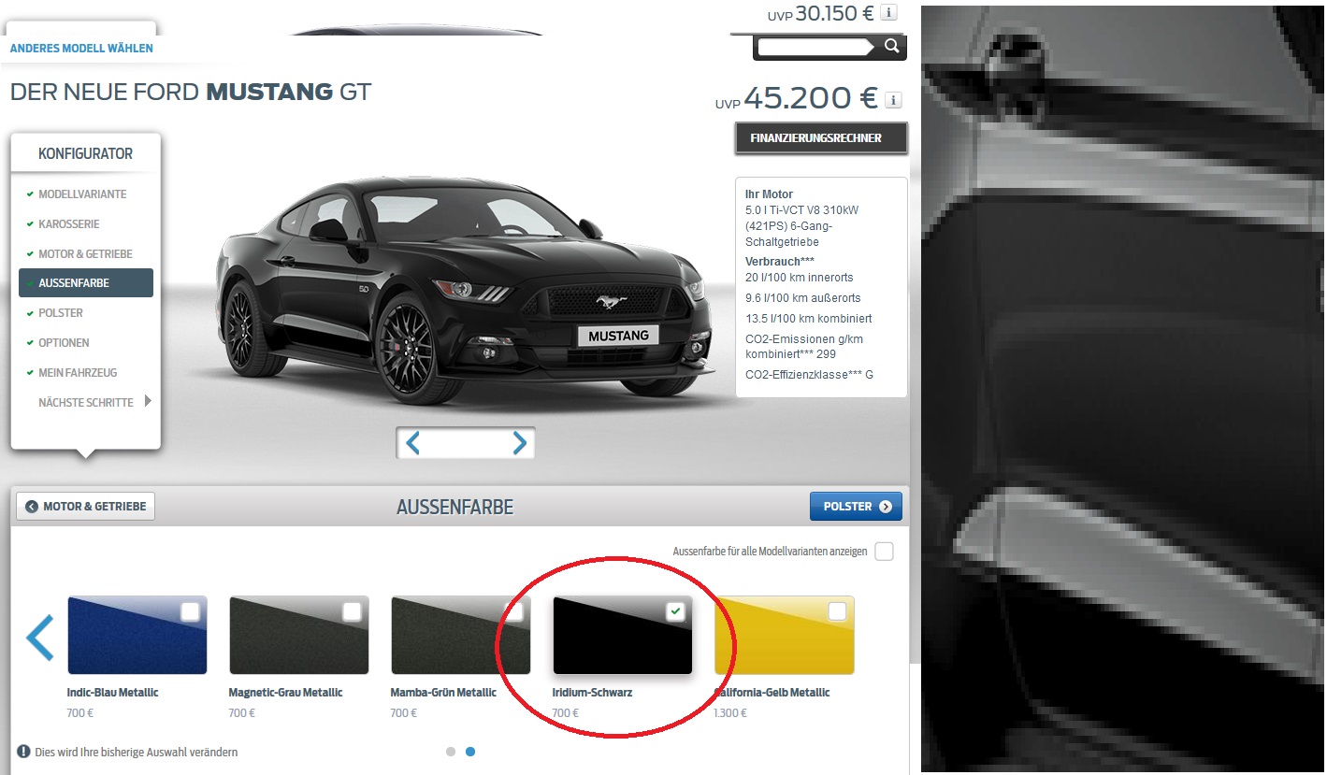
Task: Click Anderes Modell wählen link
Action: pos(81,48)
